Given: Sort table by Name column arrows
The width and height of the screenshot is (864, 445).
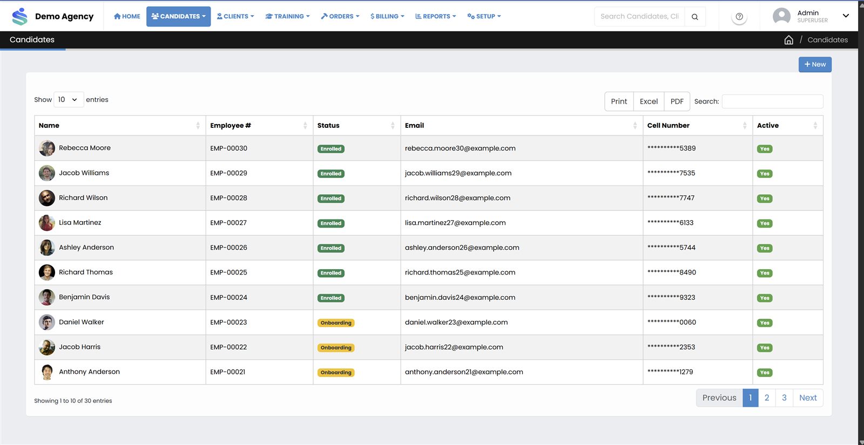Looking at the screenshot, I should point(198,126).
